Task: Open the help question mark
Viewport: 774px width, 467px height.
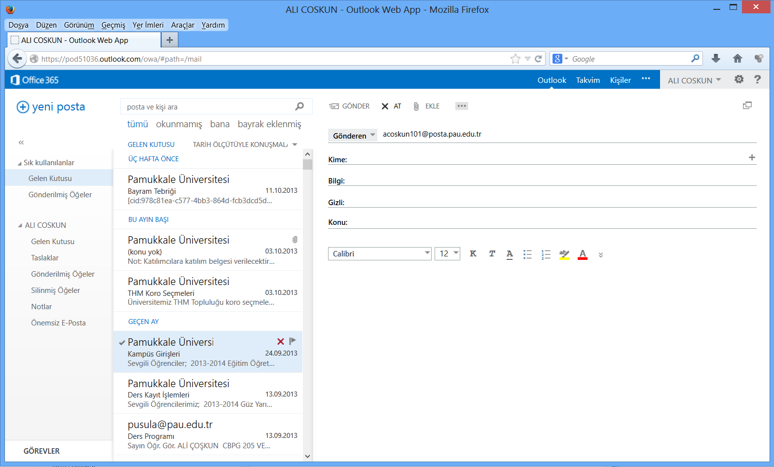Action: tap(757, 79)
